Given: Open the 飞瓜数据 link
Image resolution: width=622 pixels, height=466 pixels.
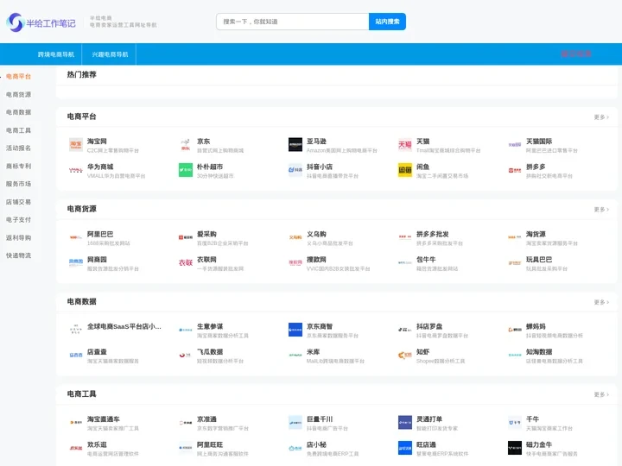Looking at the screenshot, I should (x=210, y=352).
